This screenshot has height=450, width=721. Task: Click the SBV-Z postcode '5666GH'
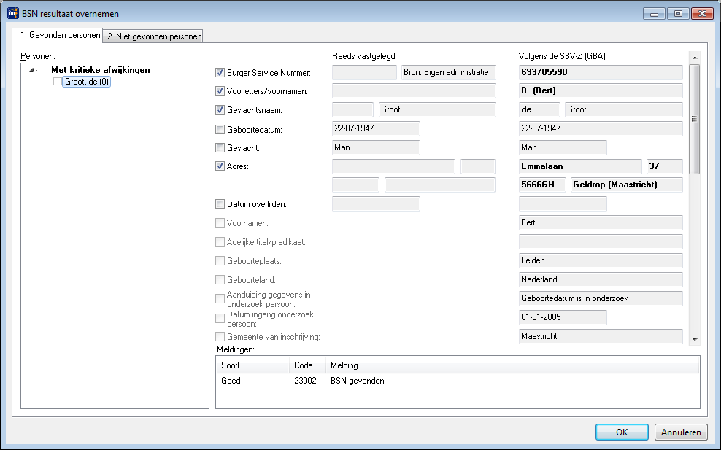tap(542, 185)
